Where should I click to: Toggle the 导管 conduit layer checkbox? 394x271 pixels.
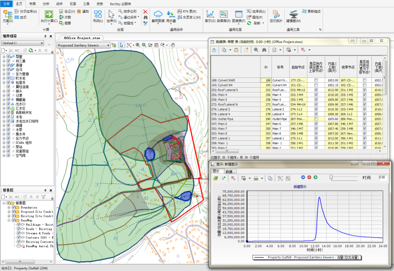pyautogui.click(x=9, y=56)
